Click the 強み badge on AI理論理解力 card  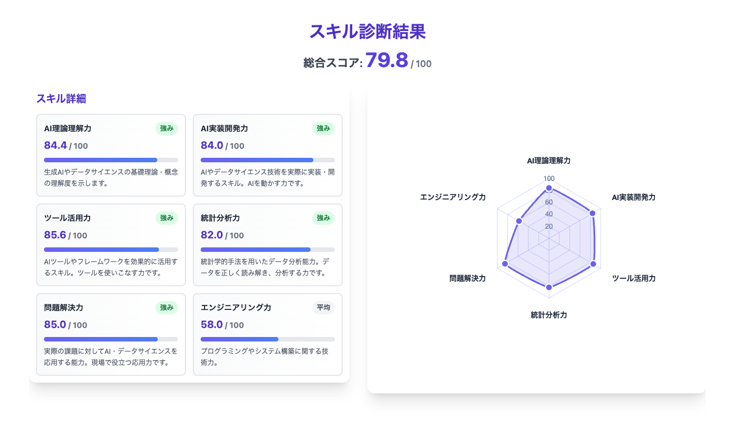(167, 128)
